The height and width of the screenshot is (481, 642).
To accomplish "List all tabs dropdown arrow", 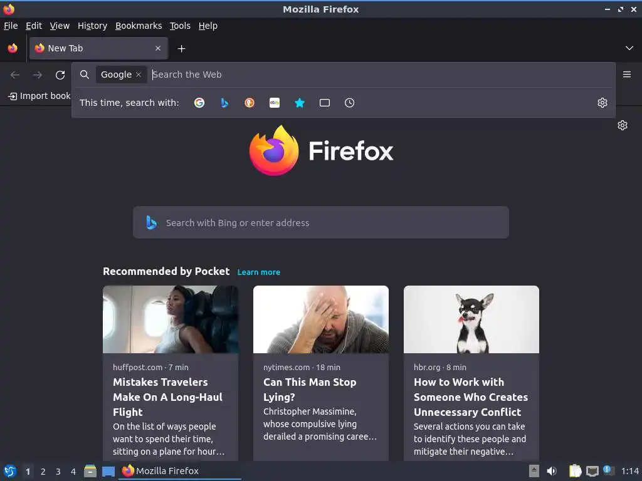I will click(x=629, y=48).
